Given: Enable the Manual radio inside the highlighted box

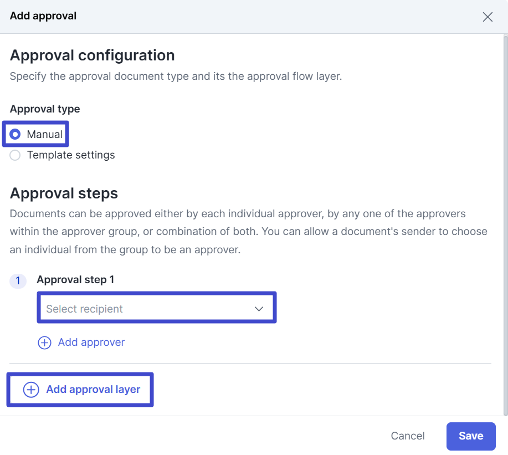Looking at the screenshot, I should tap(15, 134).
